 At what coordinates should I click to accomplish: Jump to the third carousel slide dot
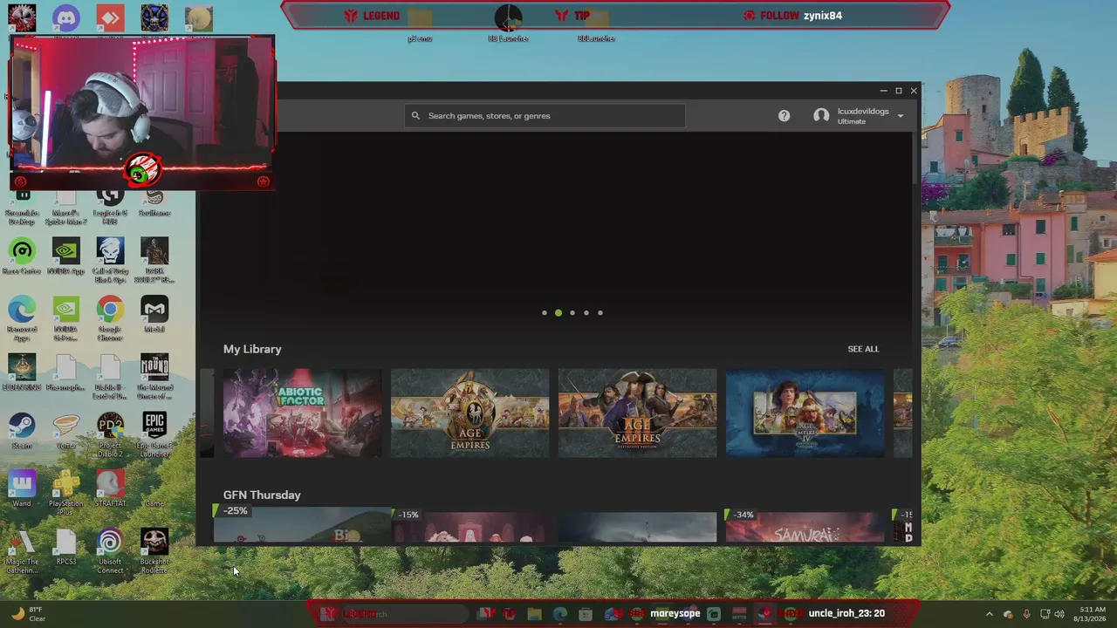572,313
